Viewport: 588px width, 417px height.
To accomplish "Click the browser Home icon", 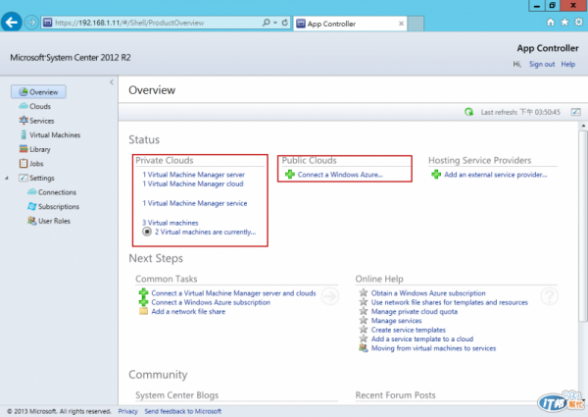I will pos(550,23).
